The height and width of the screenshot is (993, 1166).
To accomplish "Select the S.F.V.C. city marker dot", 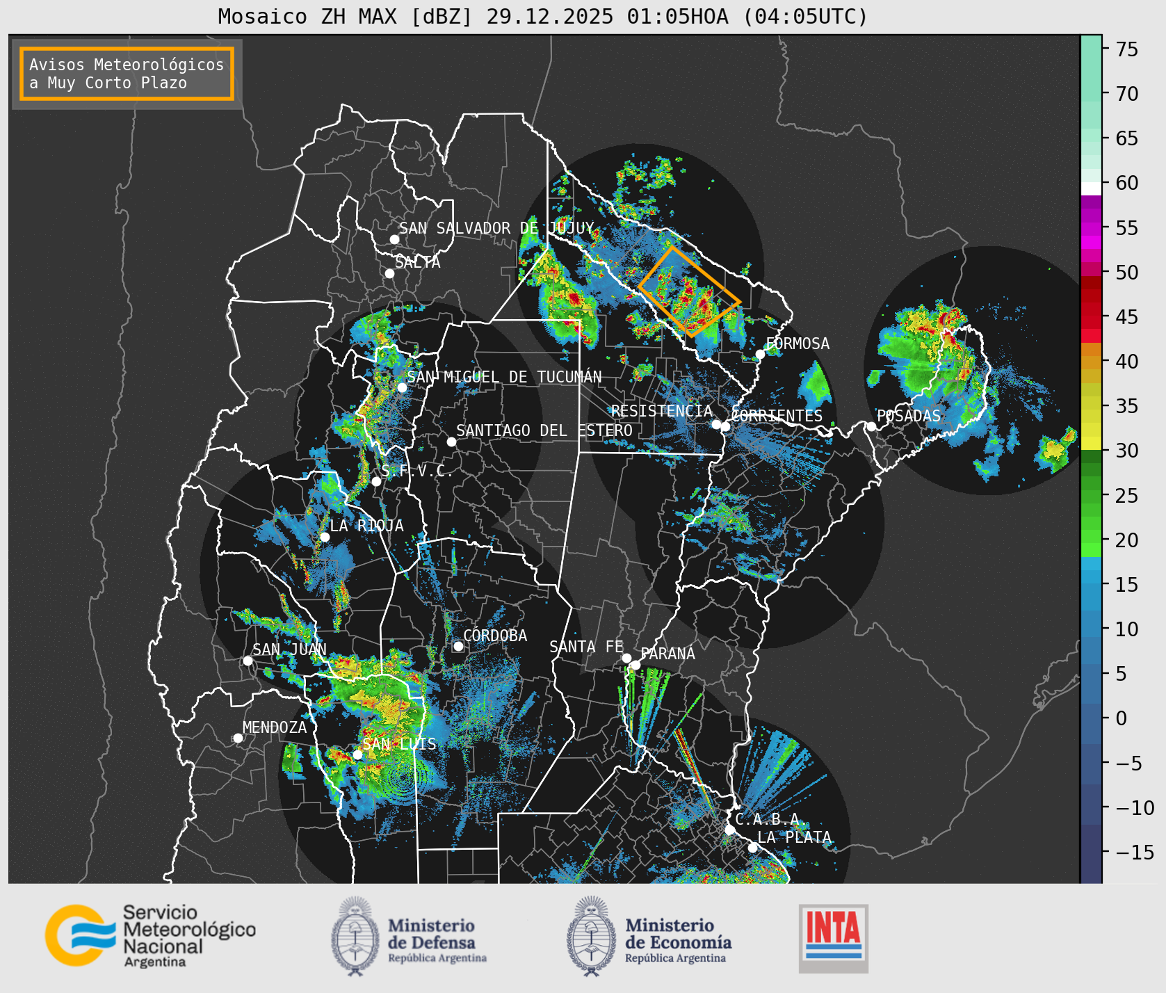I will click(x=375, y=481).
